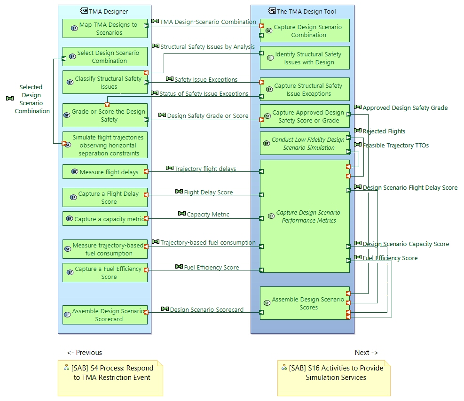The height and width of the screenshot is (401, 464).
Task: Select the TMA Designer actor icon
Action: tap(84, 11)
